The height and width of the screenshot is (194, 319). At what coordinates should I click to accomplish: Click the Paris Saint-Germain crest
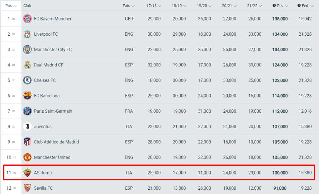click(x=27, y=111)
